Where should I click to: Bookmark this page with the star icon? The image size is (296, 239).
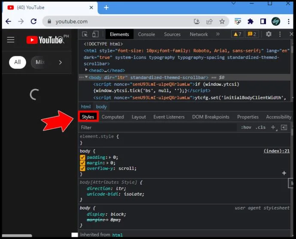(222, 21)
